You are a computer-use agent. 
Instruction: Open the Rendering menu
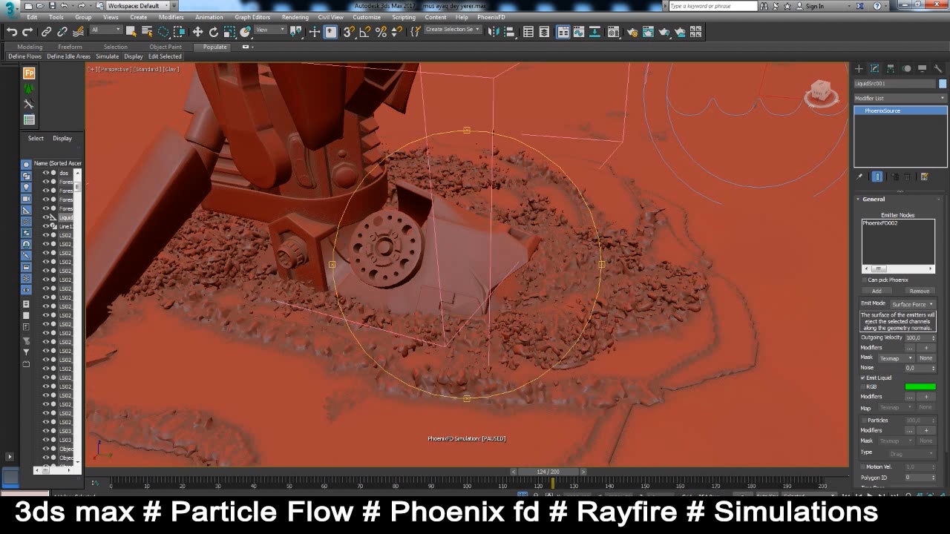[x=295, y=17]
